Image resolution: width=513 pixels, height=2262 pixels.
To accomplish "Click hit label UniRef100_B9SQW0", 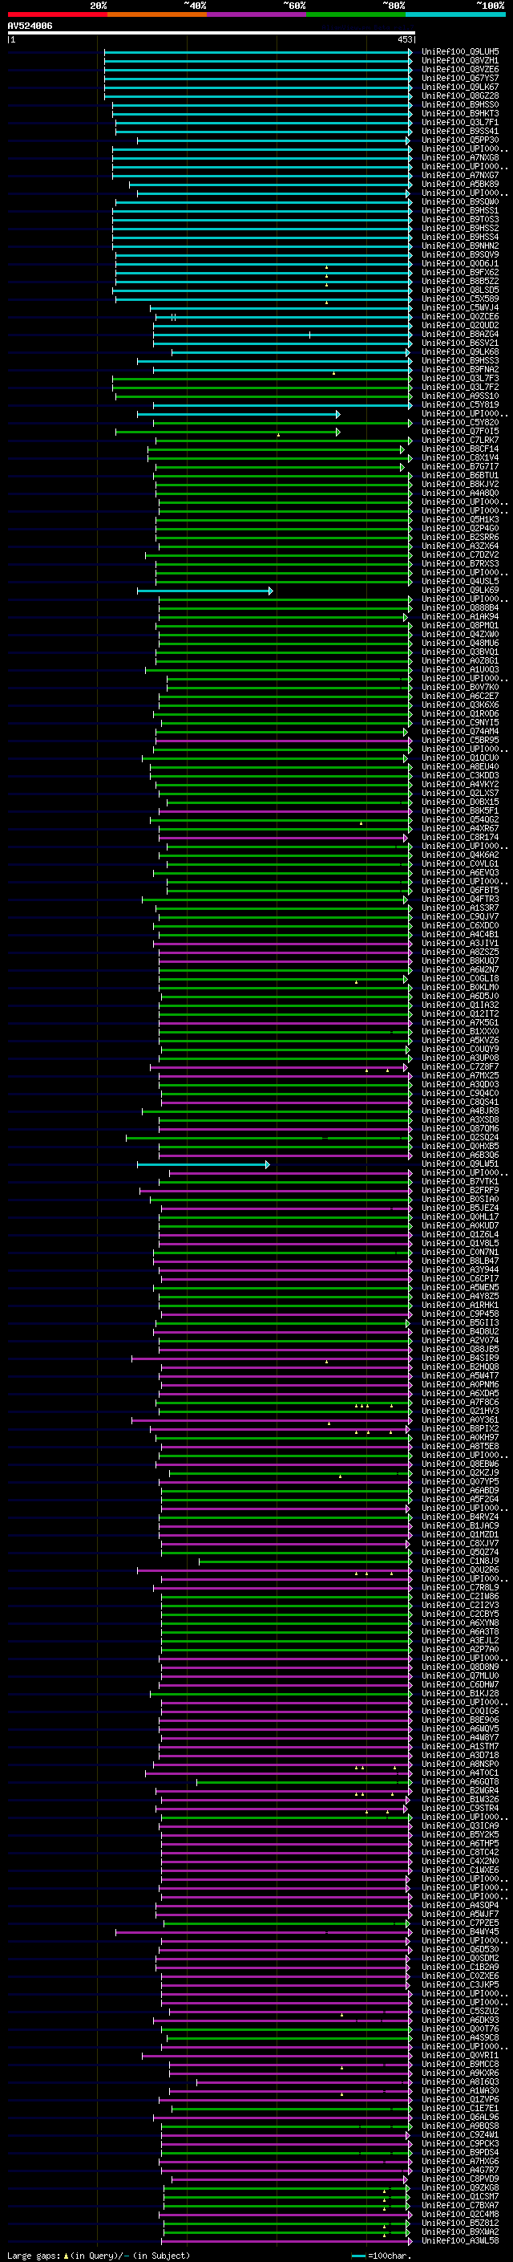I will 460,202.
